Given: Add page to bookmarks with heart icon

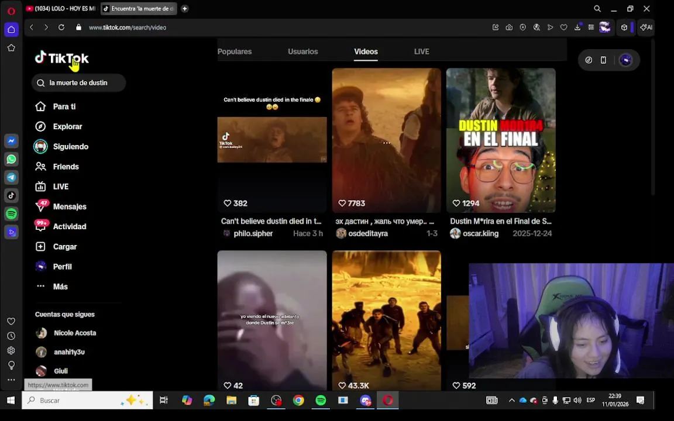Looking at the screenshot, I should 563,27.
